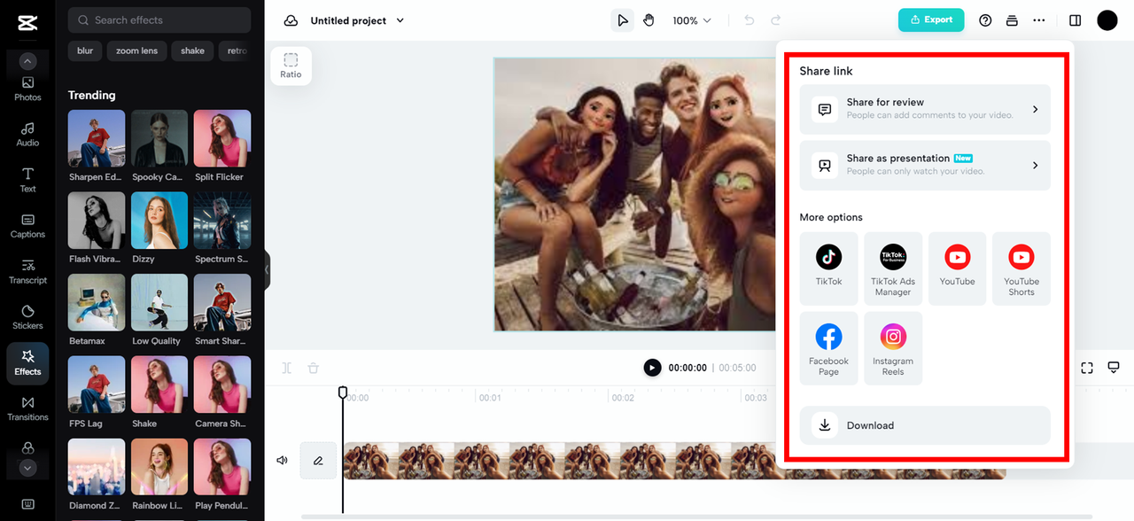Play the video preview
Viewport: 1134px width, 521px height.
[652, 368]
